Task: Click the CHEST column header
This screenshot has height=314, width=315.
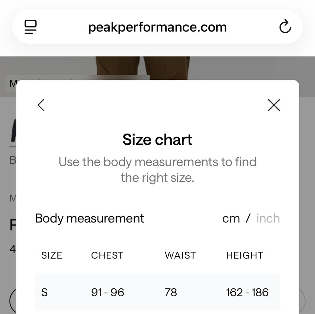Action: click(107, 255)
